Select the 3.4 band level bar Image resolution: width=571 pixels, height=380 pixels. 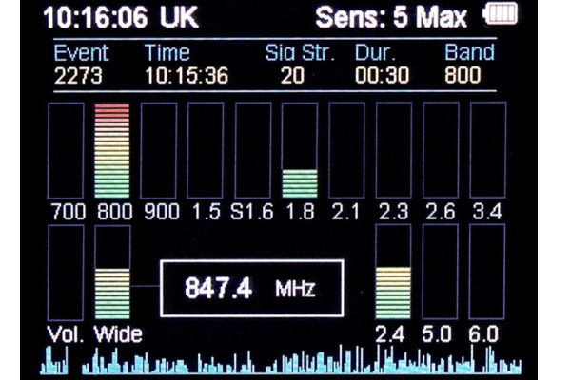click(488, 150)
